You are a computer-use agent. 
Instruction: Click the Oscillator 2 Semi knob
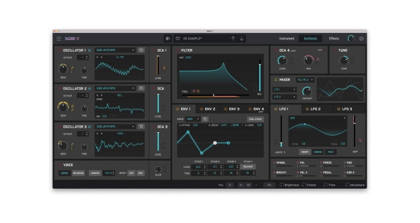(63, 107)
